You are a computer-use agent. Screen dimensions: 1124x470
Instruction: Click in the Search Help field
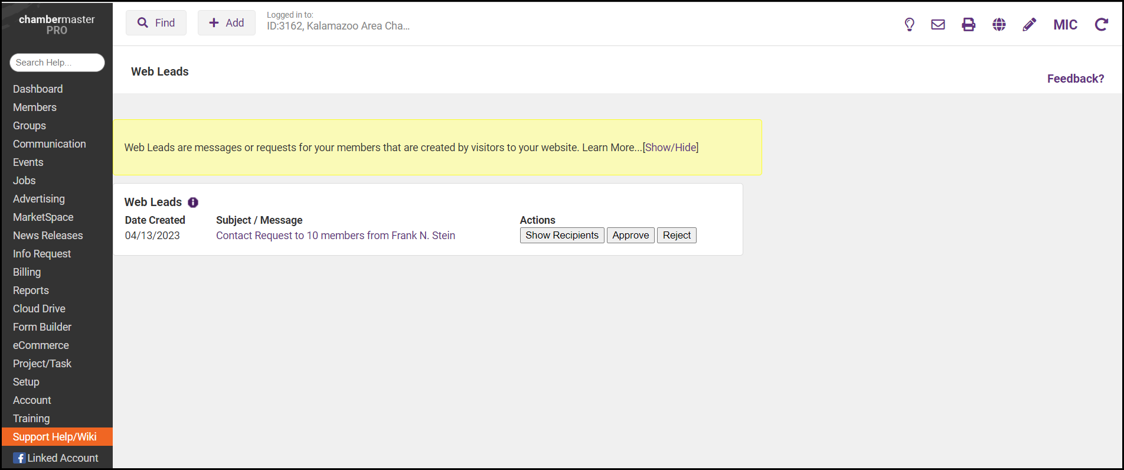pos(57,63)
